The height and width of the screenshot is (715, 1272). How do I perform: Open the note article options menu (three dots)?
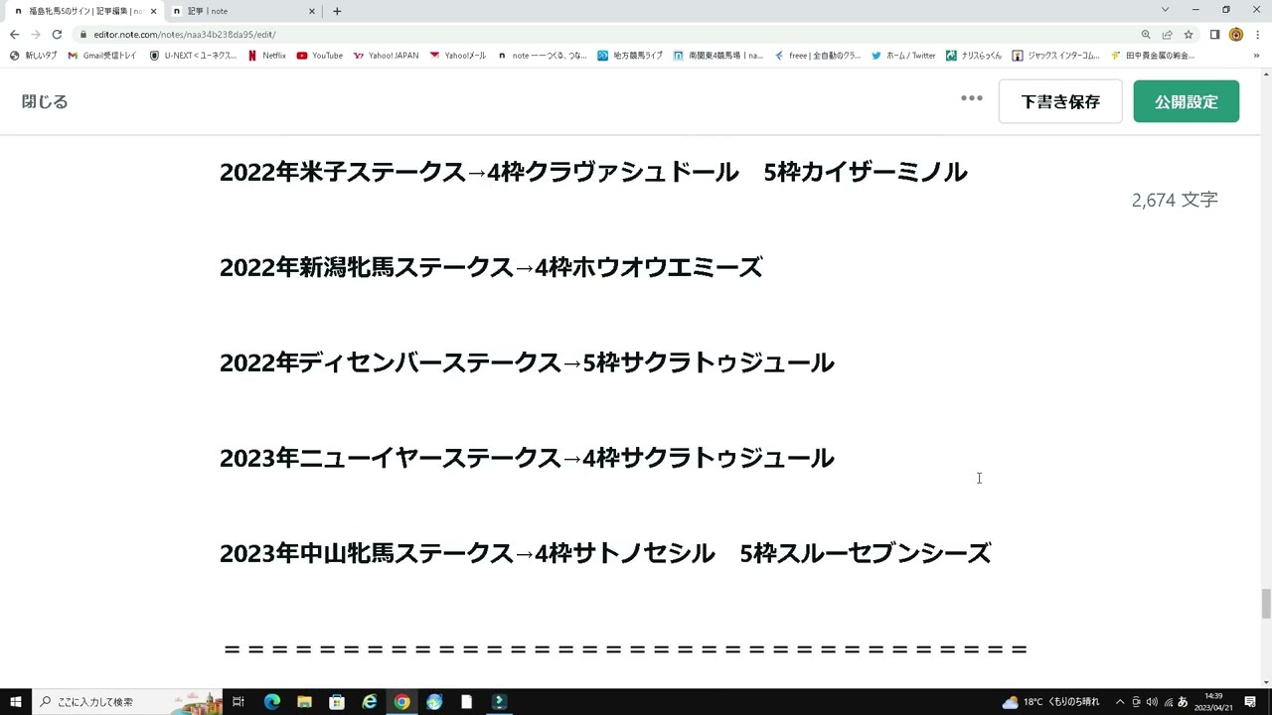point(971,98)
